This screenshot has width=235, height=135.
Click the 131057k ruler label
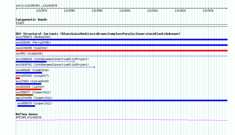coord(42,11)
